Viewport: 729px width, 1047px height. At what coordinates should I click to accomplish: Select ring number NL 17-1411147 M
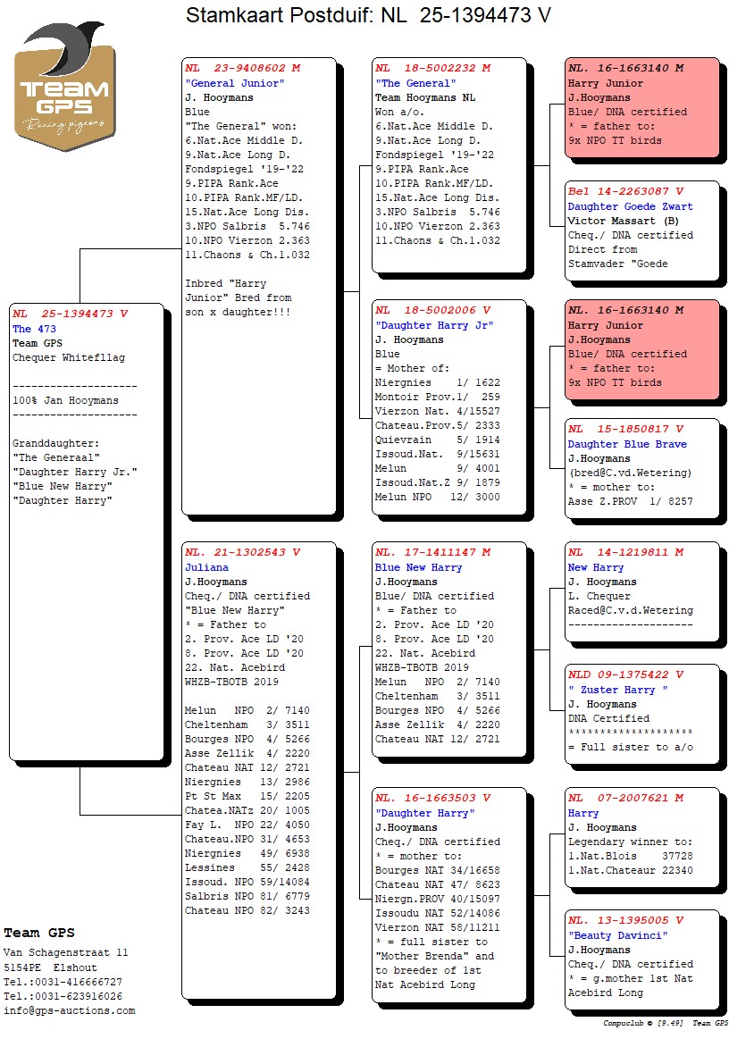tap(433, 552)
